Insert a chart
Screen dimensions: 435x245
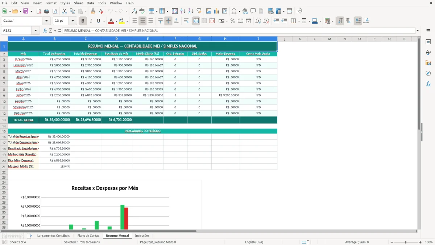pyautogui.click(x=217, y=11)
